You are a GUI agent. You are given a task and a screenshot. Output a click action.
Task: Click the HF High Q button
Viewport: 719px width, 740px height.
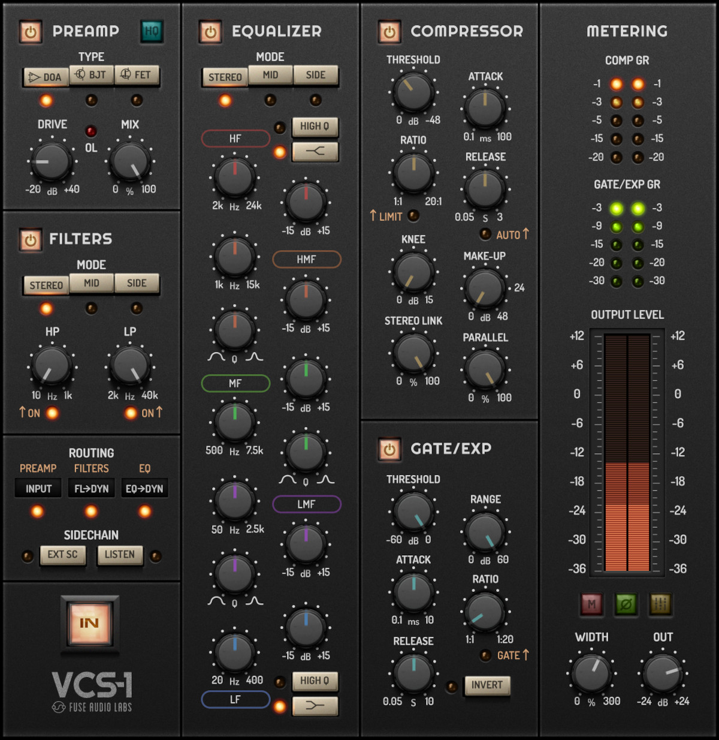[315, 127]
